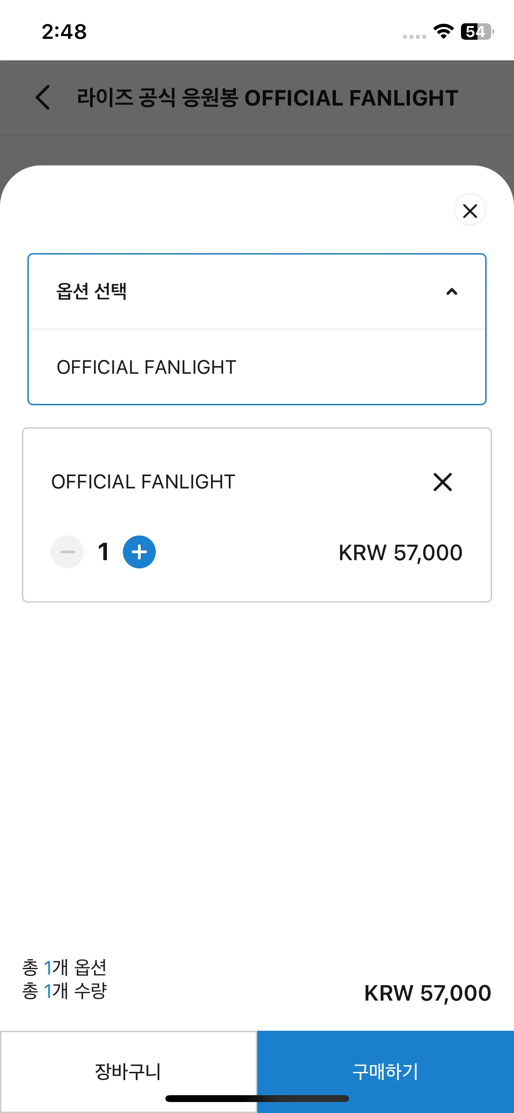514x1113 pixels.
Task: Increase quantity with the blue plus button
Action: [x=139, y=552]
